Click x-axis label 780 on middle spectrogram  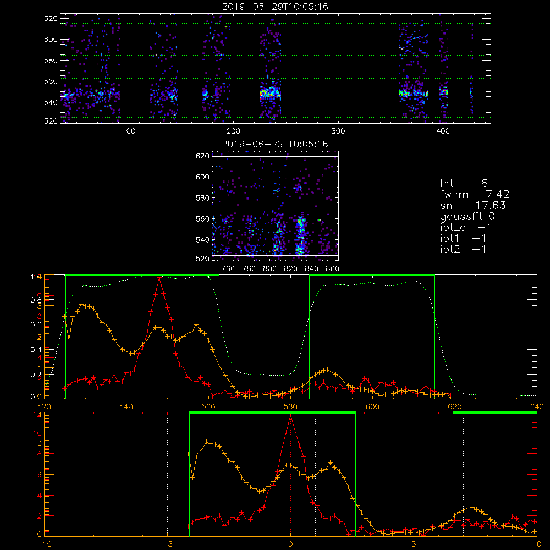pyautogui.click(x=249, y=268)
